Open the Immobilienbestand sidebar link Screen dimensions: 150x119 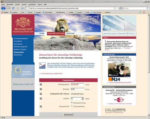(x=21, y=38)
